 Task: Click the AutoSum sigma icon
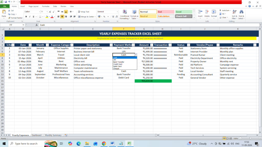coord(220,10)
